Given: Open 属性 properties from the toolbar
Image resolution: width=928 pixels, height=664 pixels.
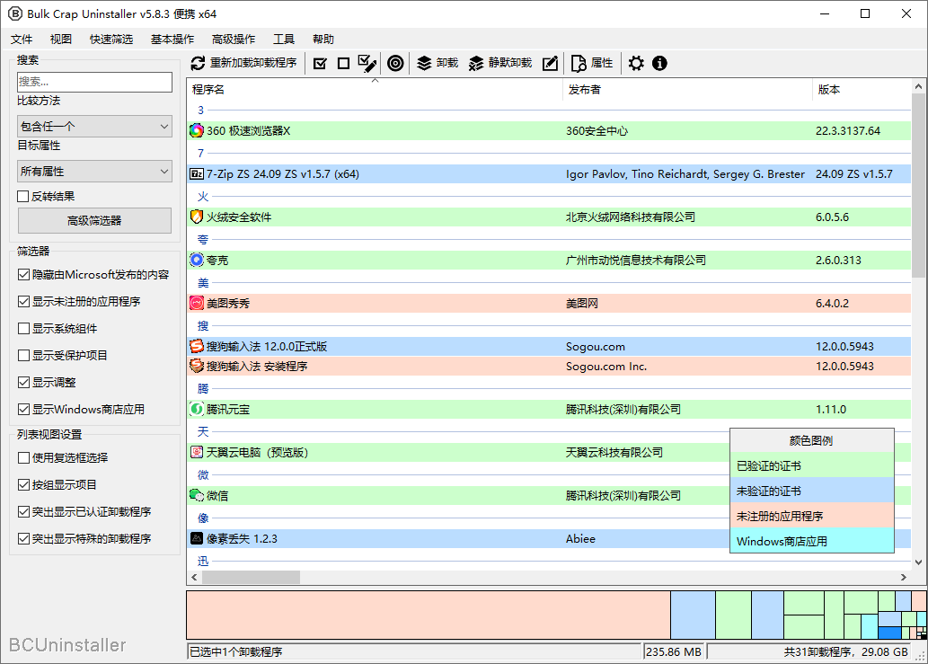Looking at the screenshot, I should coord(592,63).
